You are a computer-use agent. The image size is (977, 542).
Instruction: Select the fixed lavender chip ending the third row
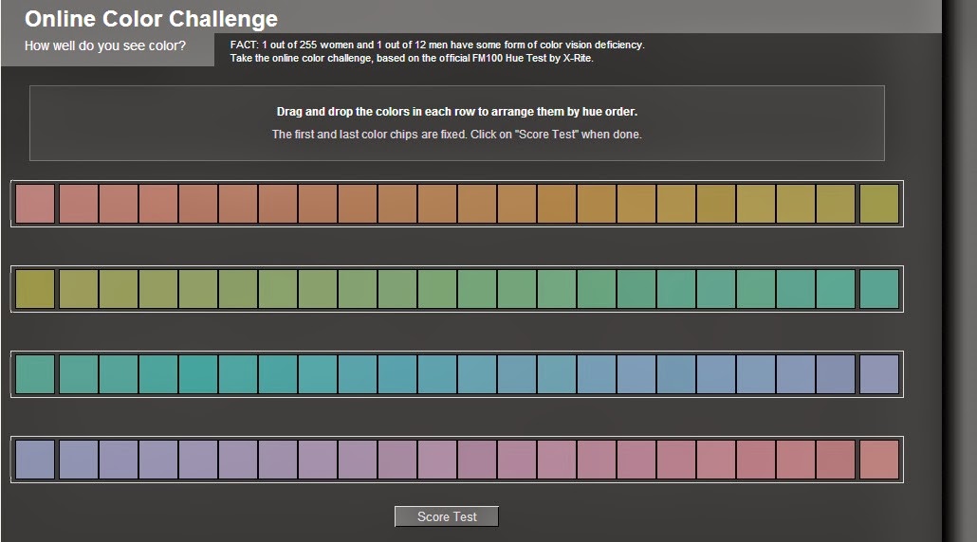click(x=879, y=374)
